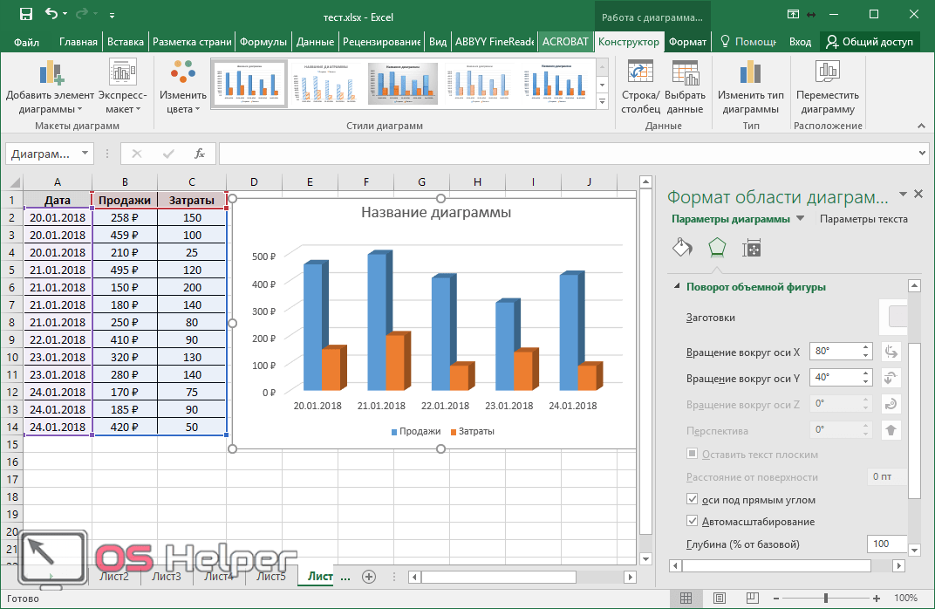Collapse 'Поворот объемной фигуры' section

tap(675, 287)
